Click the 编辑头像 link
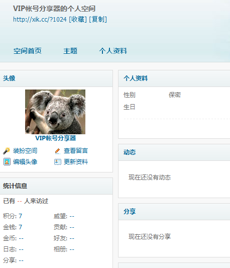This screenshot has width=230, height=268. 25,162
